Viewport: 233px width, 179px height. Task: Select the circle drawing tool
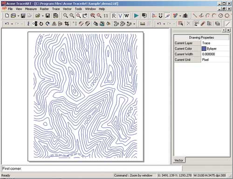coord(220,15)
